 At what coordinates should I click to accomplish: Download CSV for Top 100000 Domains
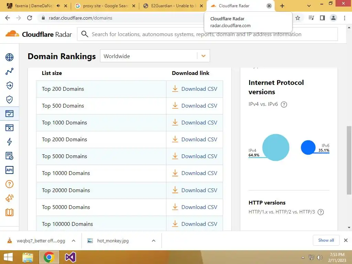click(x=195, y=224)
